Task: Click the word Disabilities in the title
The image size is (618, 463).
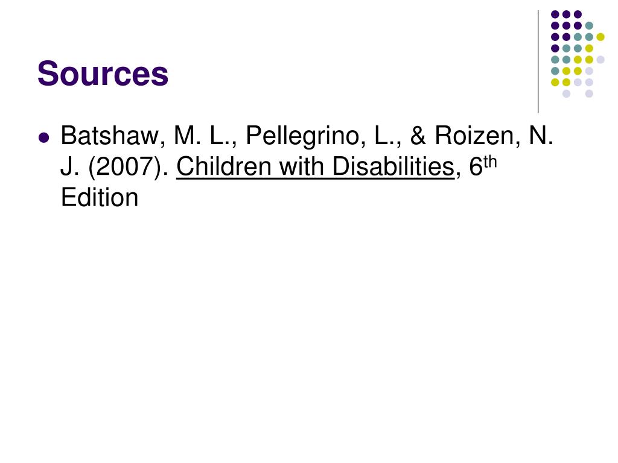Action: 393,167
